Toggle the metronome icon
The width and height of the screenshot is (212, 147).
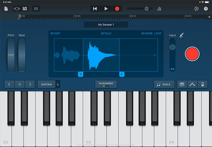pyautogui.click(x=159, y=9)
